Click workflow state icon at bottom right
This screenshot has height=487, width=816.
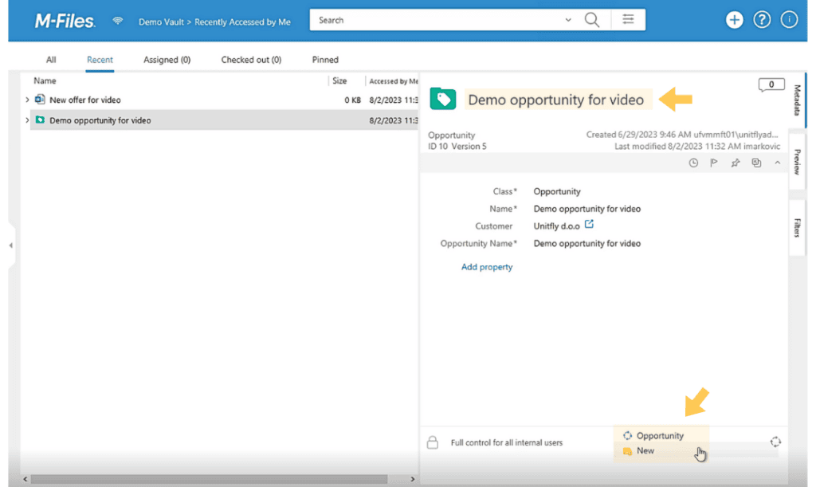pyautogui.click(x=775, y=442)
